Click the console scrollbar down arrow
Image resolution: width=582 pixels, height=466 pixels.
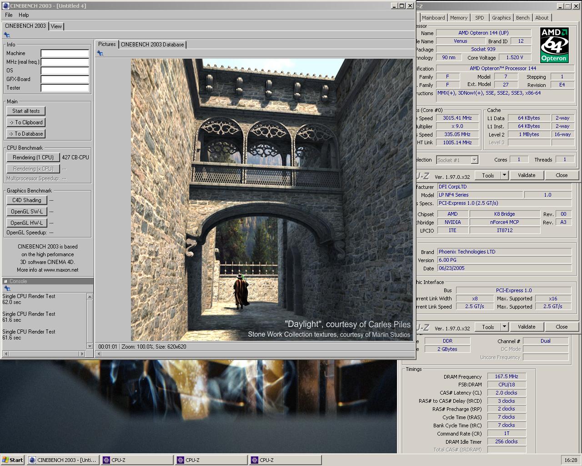90,346
